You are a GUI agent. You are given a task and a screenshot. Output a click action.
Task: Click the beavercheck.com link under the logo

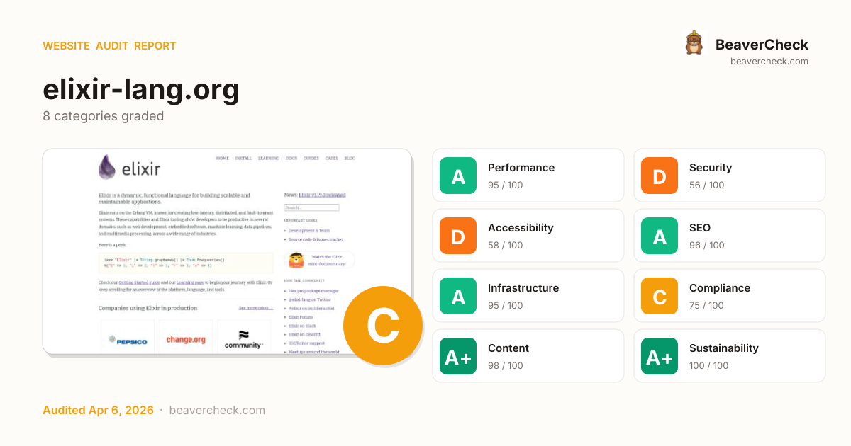point(769,62)
